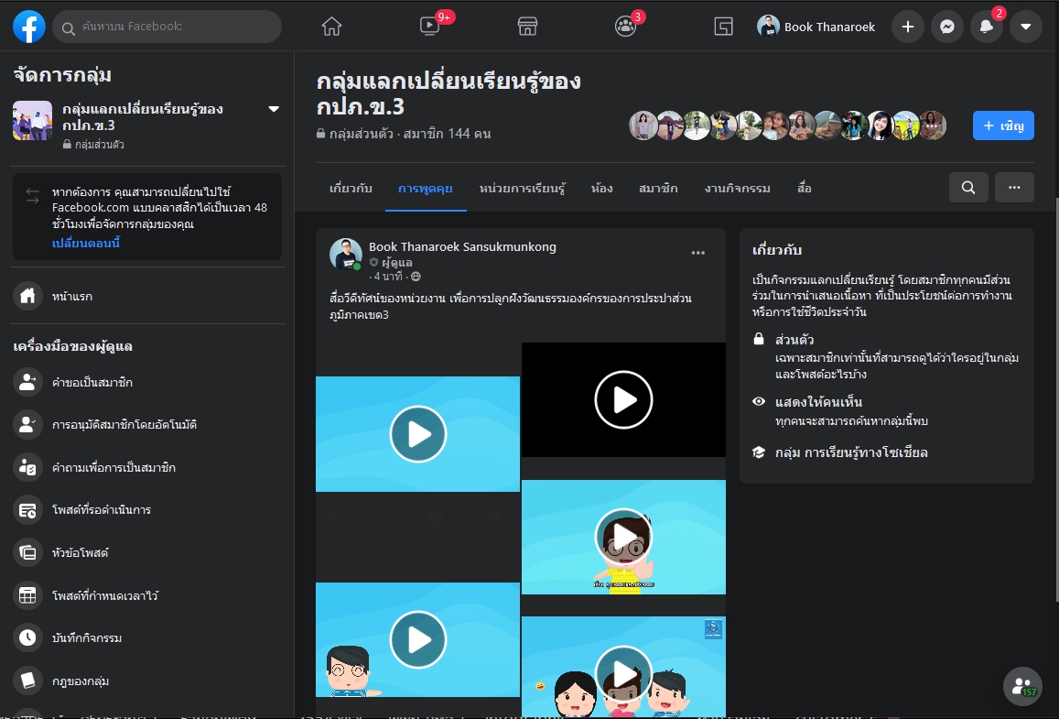Go to Home via top house icon
The width and height of the screenshot is (1059, 719).
pyautogui.click(x=331, y=27)
